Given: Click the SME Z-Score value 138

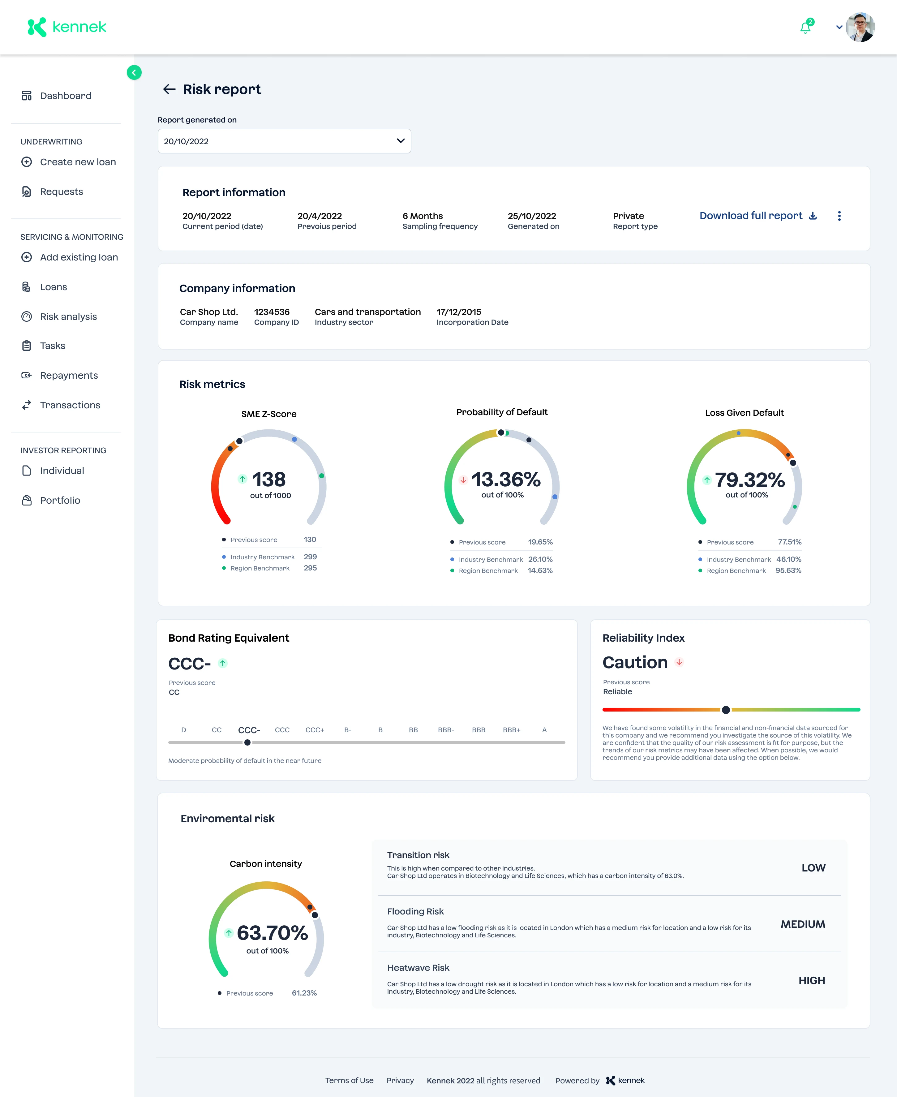Looking at the screenshot, I should pyautogui.click(x=269, y=480).
